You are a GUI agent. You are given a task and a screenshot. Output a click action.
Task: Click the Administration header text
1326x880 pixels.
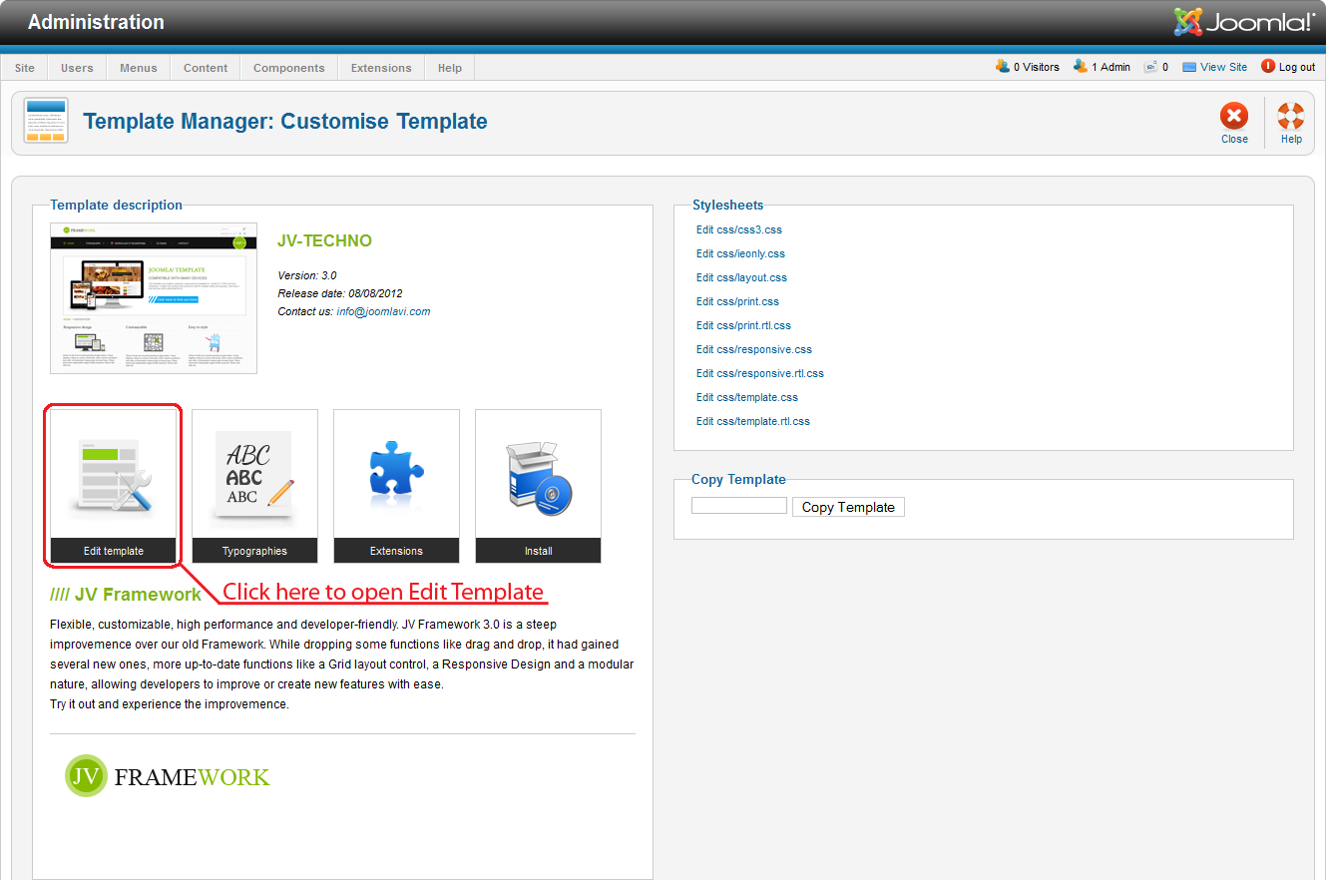point(96,22)
